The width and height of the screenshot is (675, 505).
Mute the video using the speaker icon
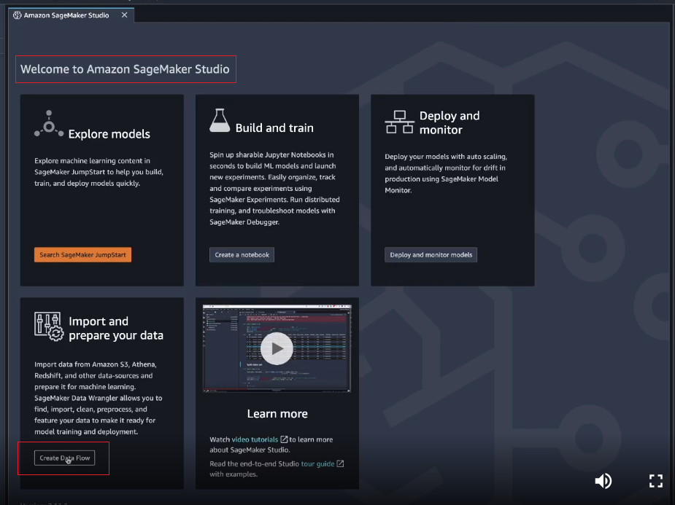603,480
